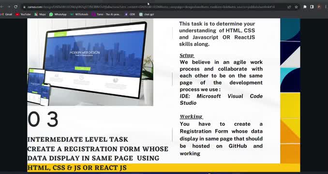The width and height of the screenshot is (328, 174).
Task: Open the extensions puzzle icon
Action: coord(305,7)
